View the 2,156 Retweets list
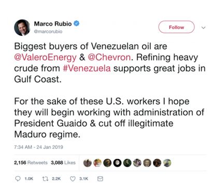 click(x=31, y=163)
